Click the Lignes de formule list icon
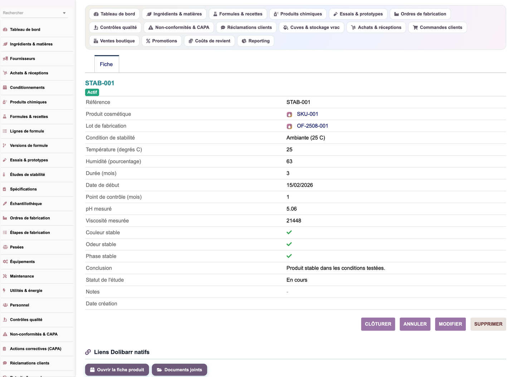The width and height of the screenshot is (517, 377). tap(5, 131)
